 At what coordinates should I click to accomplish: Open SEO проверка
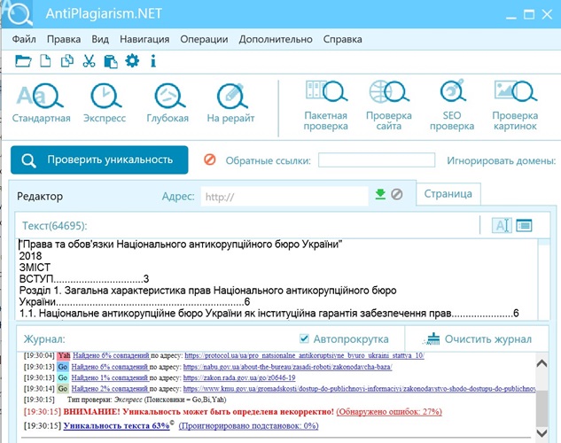(452, 105)
